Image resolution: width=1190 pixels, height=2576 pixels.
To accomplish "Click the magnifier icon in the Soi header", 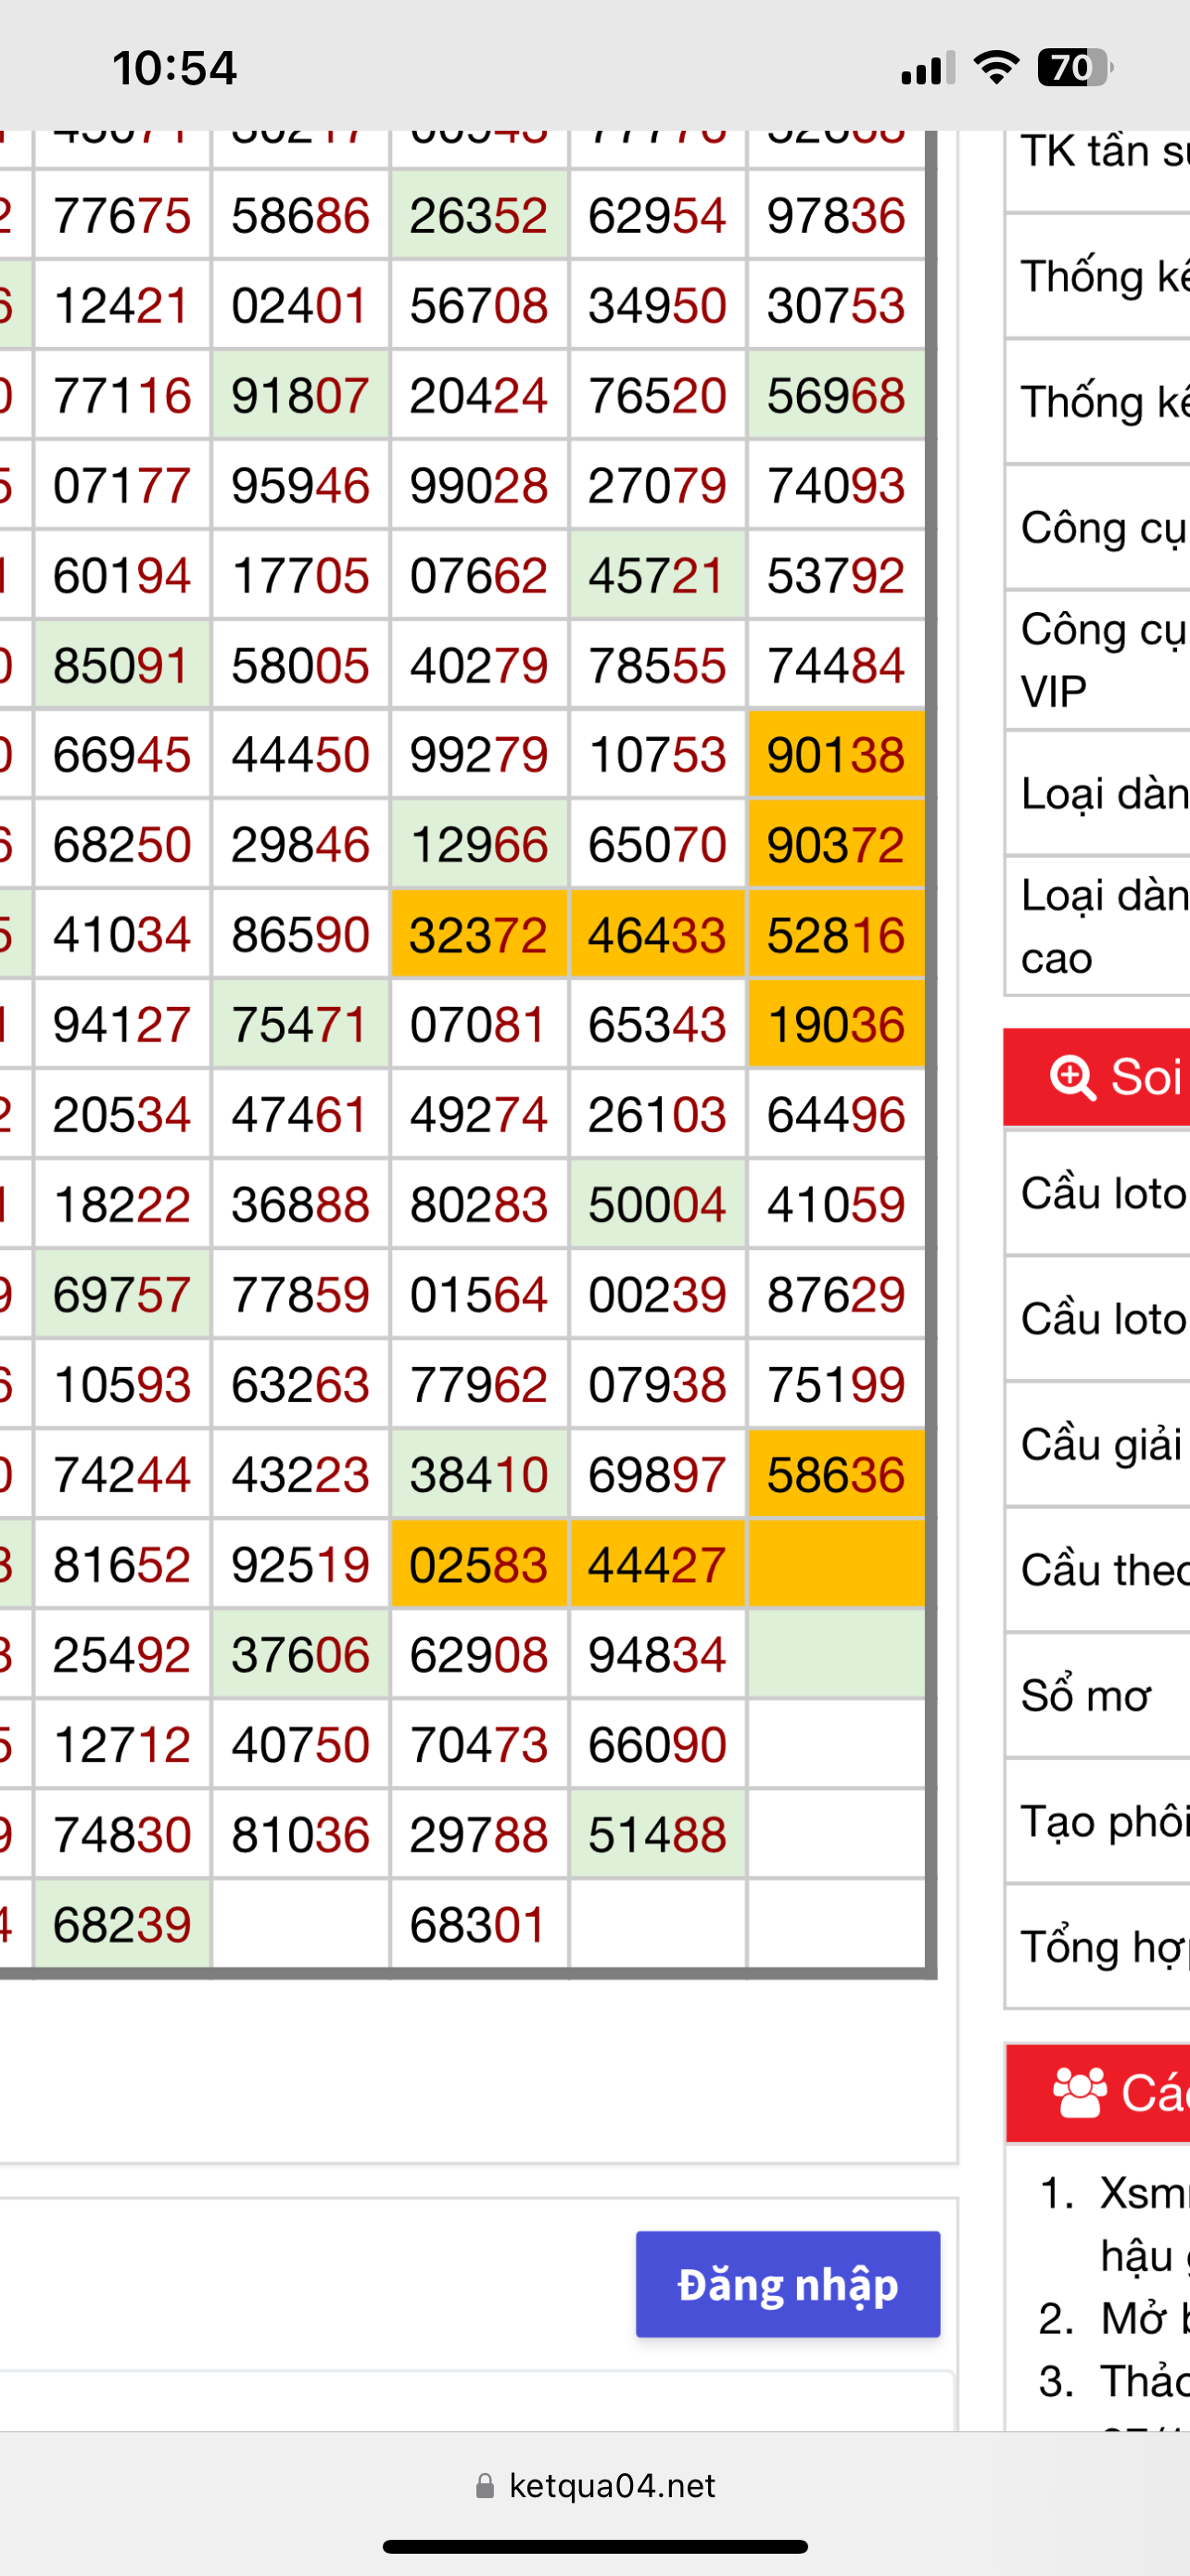I will (1072, 1078).
